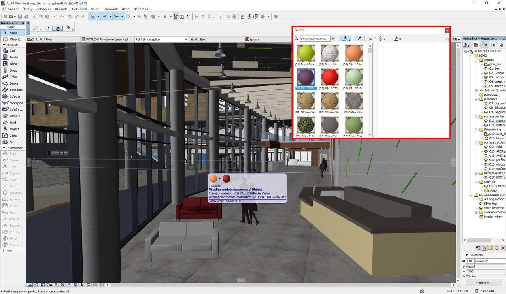Click the Šipka arrow selection tool
This screenshot has width=506, height=294.
pyautogui.click(x=12, y=33)
